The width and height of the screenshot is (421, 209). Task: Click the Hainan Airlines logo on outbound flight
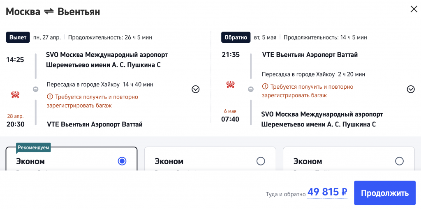15,95
